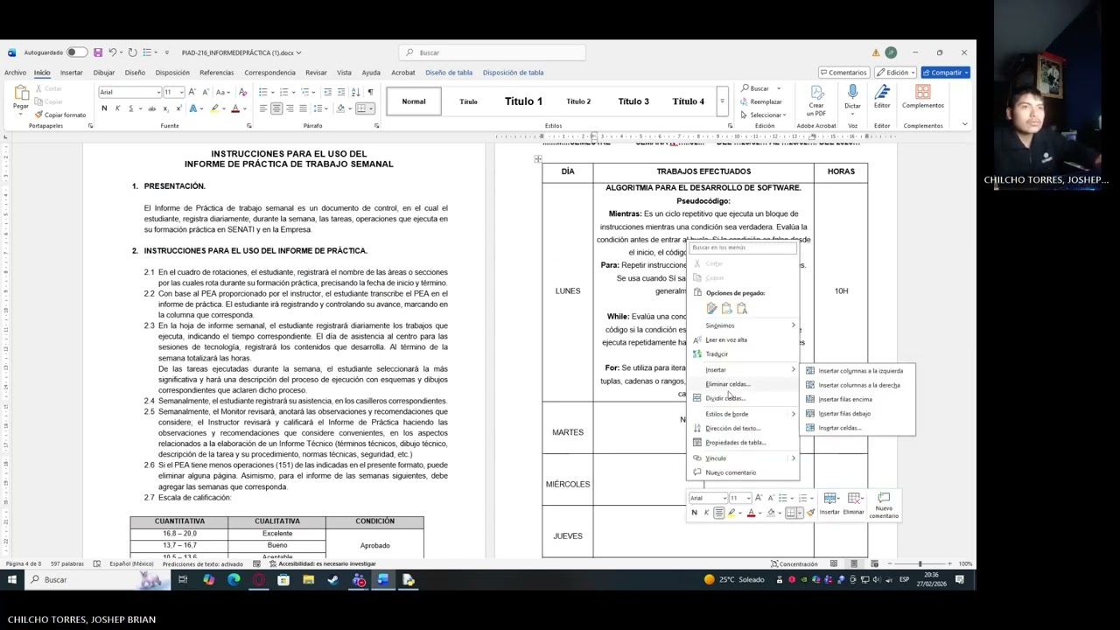The image size is (1120, 630).
Task: Adjust the zoom slider in status bar
Action: [x=920, y=563]
